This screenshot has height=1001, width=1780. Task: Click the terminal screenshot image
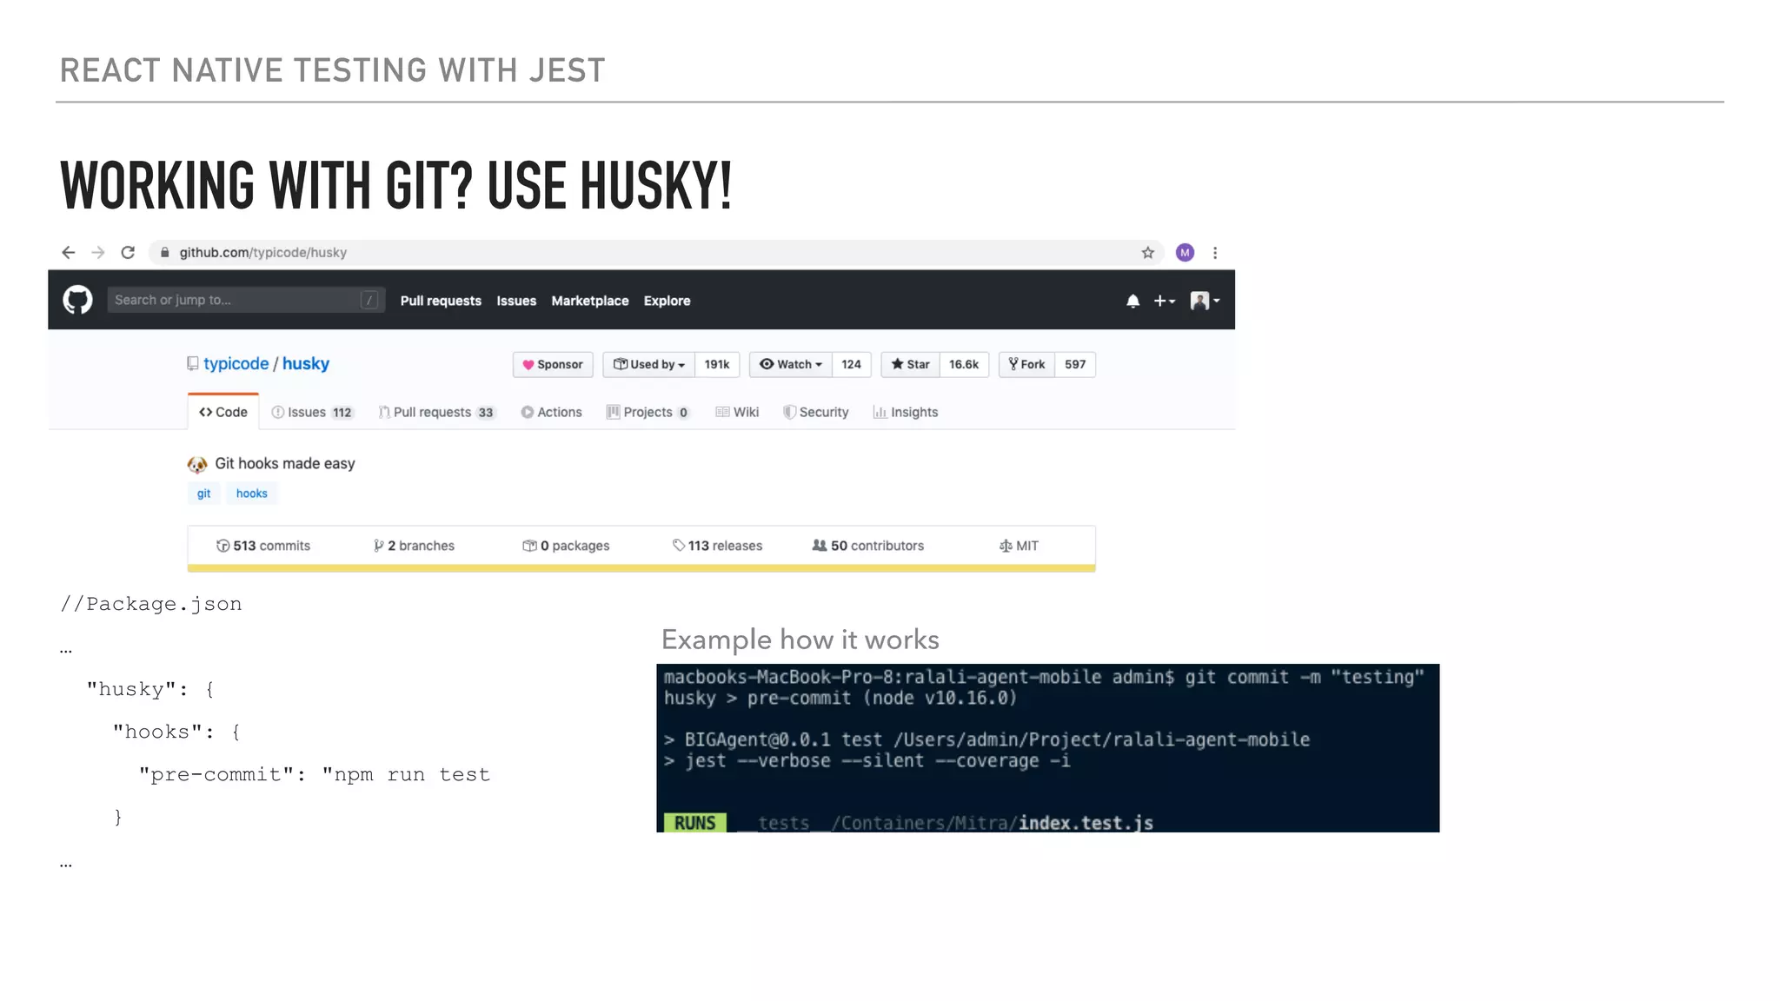[x=1047, y=748]
